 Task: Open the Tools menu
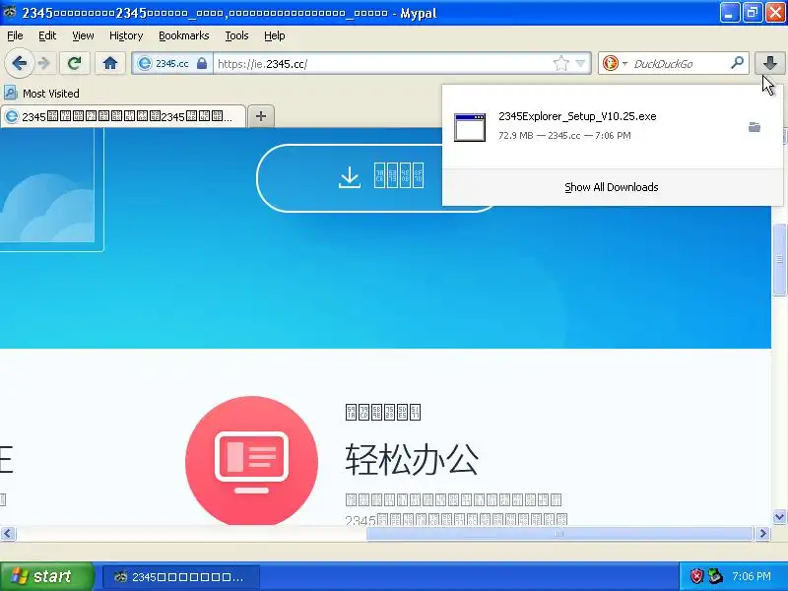click(x=236, y=35)
